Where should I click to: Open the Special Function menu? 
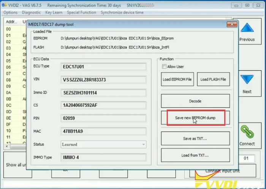click(81, 13)
